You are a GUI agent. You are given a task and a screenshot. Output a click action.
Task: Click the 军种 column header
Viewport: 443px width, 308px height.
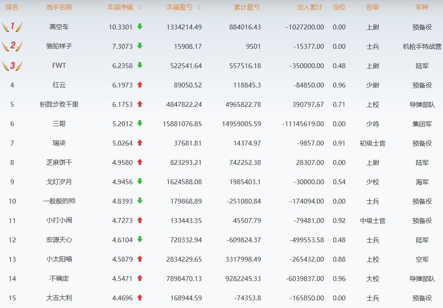(x=422, y=7)
